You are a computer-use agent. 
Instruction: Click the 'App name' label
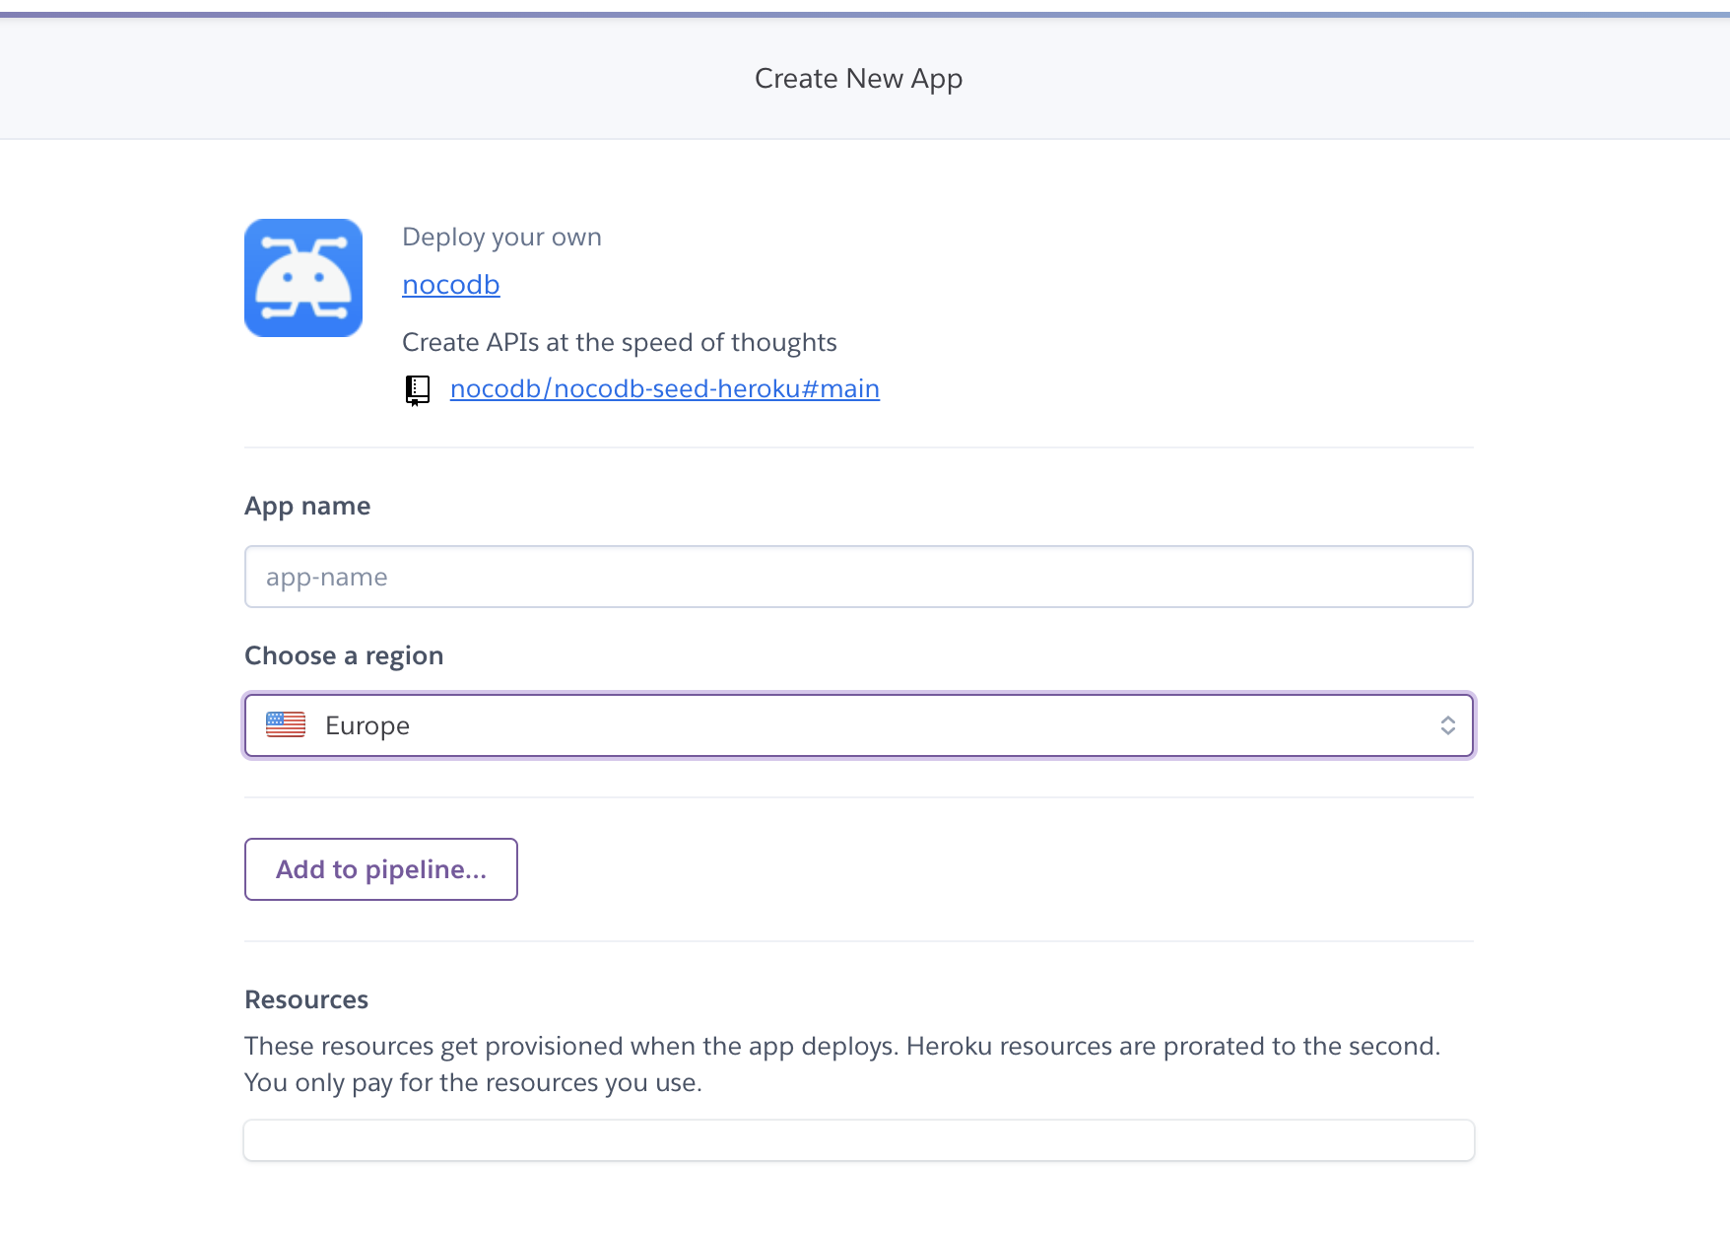click(307, 506)
